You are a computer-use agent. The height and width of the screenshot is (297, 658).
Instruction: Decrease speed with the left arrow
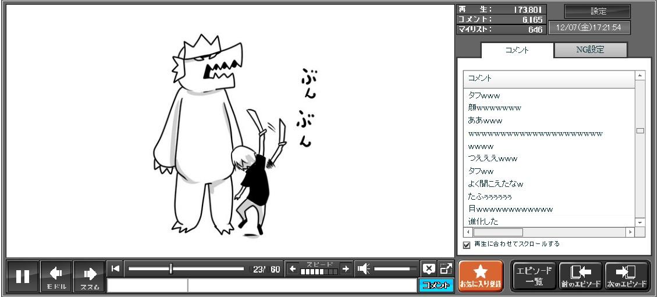(293, 268)
